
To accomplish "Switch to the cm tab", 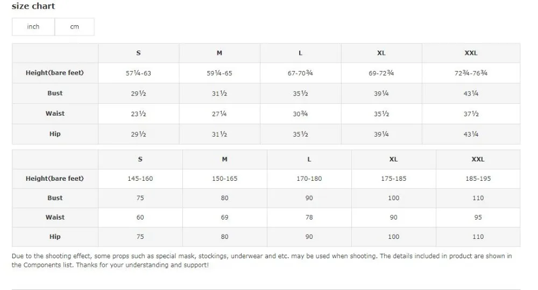I will pyautogui.click(x=74, y=27).
